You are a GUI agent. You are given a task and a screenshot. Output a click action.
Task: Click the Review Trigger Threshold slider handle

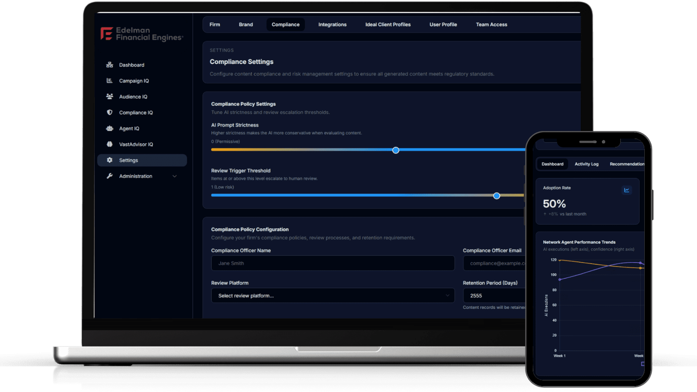[497, 196]
